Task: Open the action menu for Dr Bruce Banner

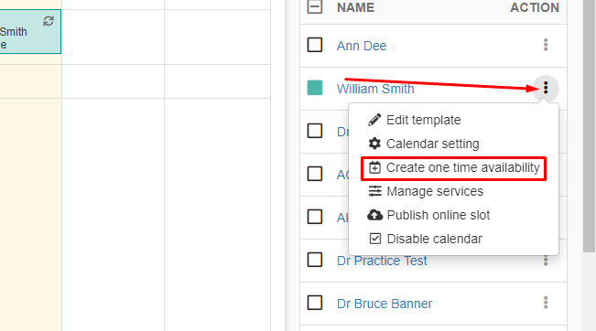Action: tap(546, 303)
